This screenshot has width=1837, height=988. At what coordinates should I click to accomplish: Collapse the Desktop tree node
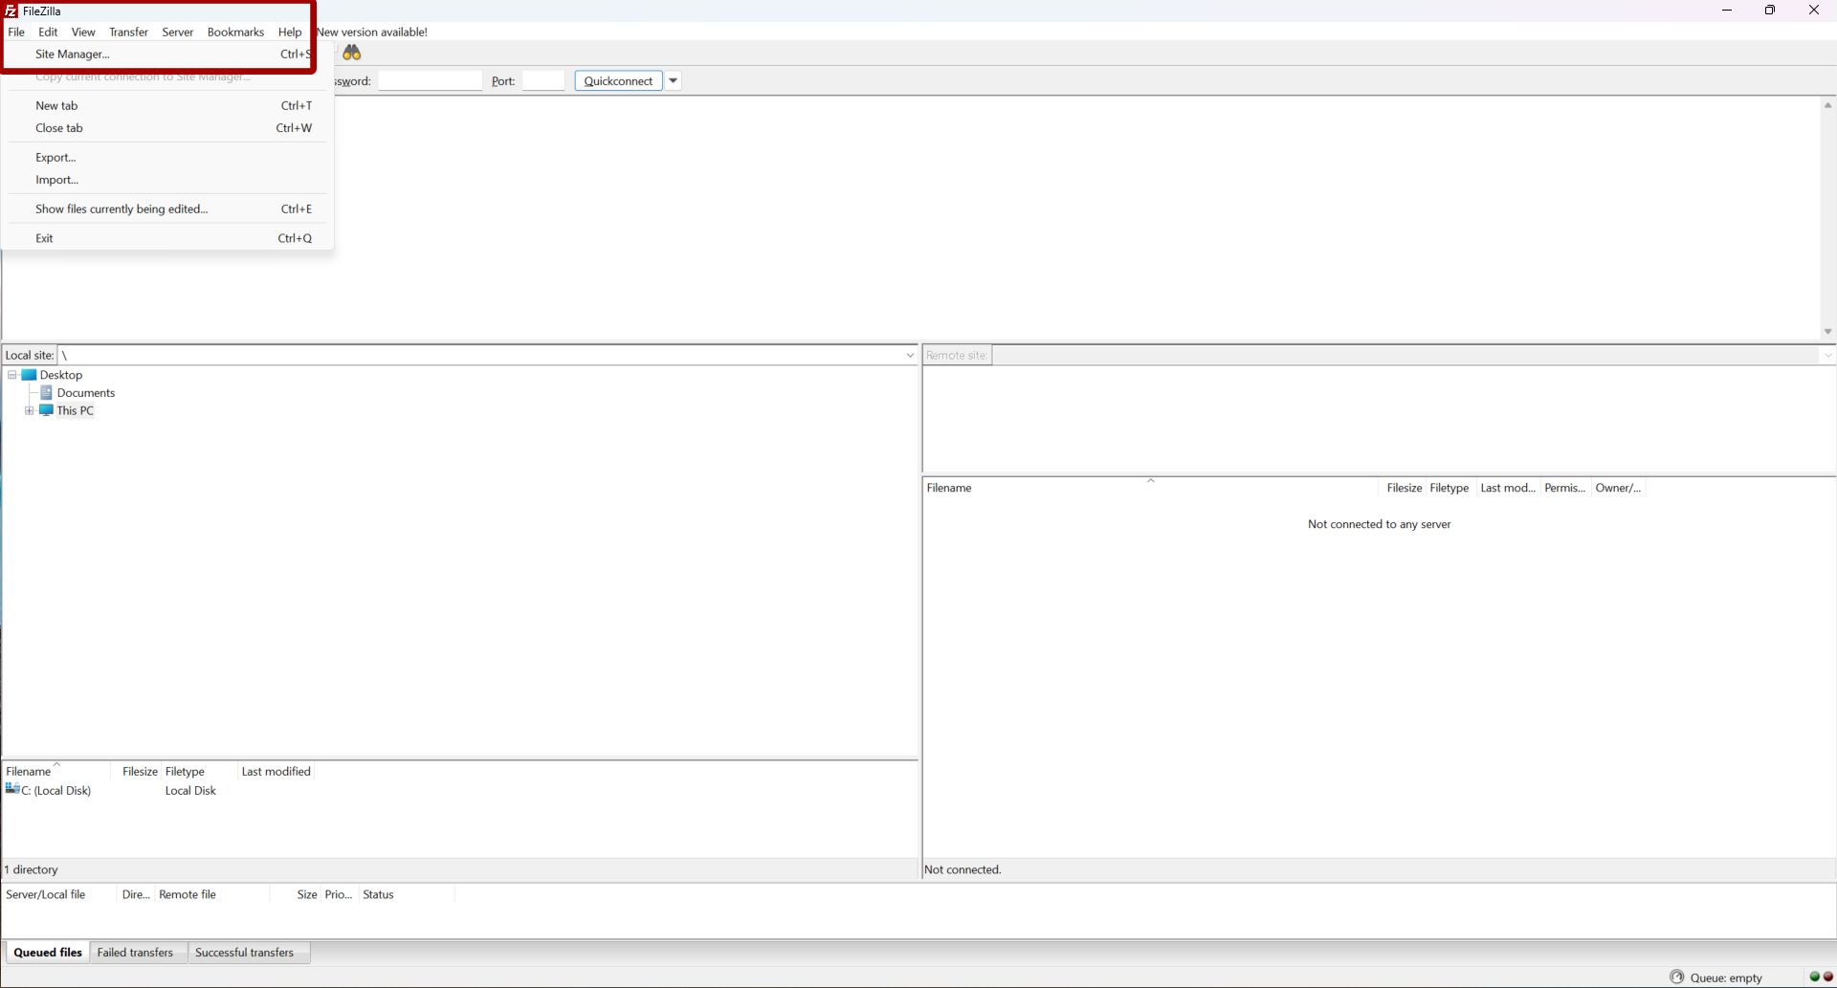(x=12, y=375)
